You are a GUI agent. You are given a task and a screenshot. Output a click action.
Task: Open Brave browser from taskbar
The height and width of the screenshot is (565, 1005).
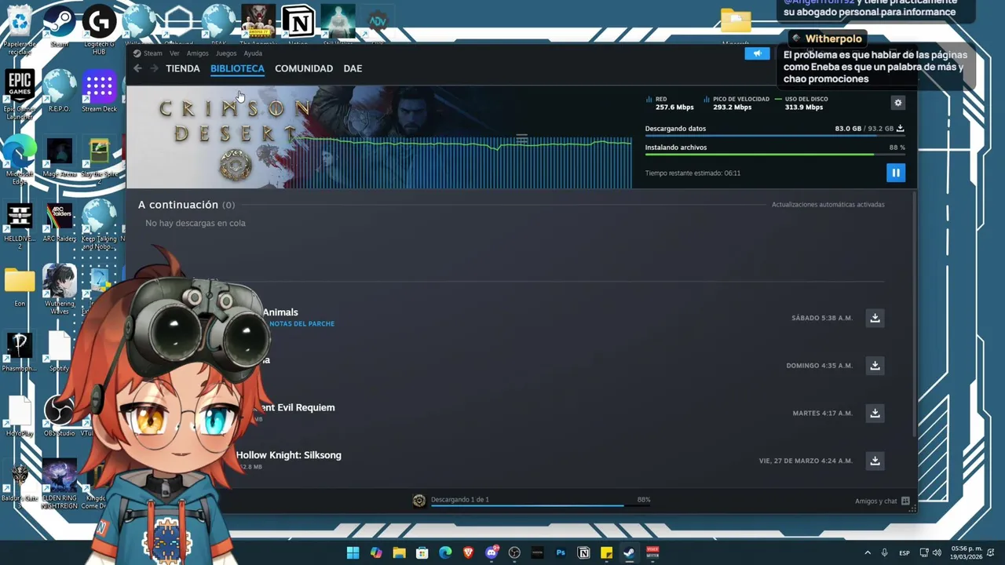point(469,552)
